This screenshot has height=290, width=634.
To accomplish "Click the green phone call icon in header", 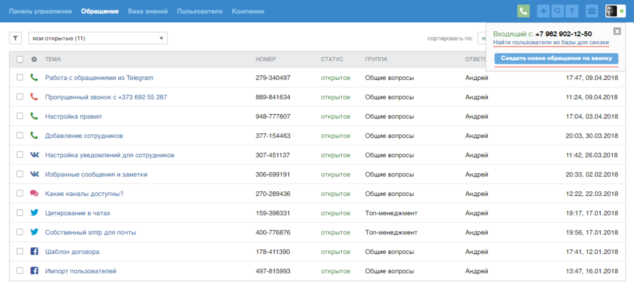I will coord(523,11).
